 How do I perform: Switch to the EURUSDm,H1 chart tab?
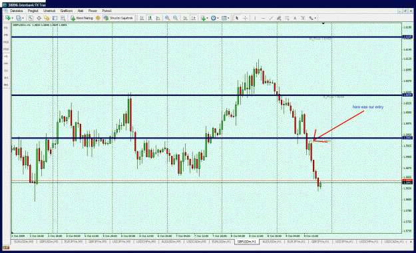pyautogui.click(x=221, y=242)
